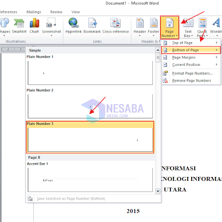The height and width of the screenshot is (222, 222).
Task: Click the Bottom of Page icon
Action: coord(165,50)
